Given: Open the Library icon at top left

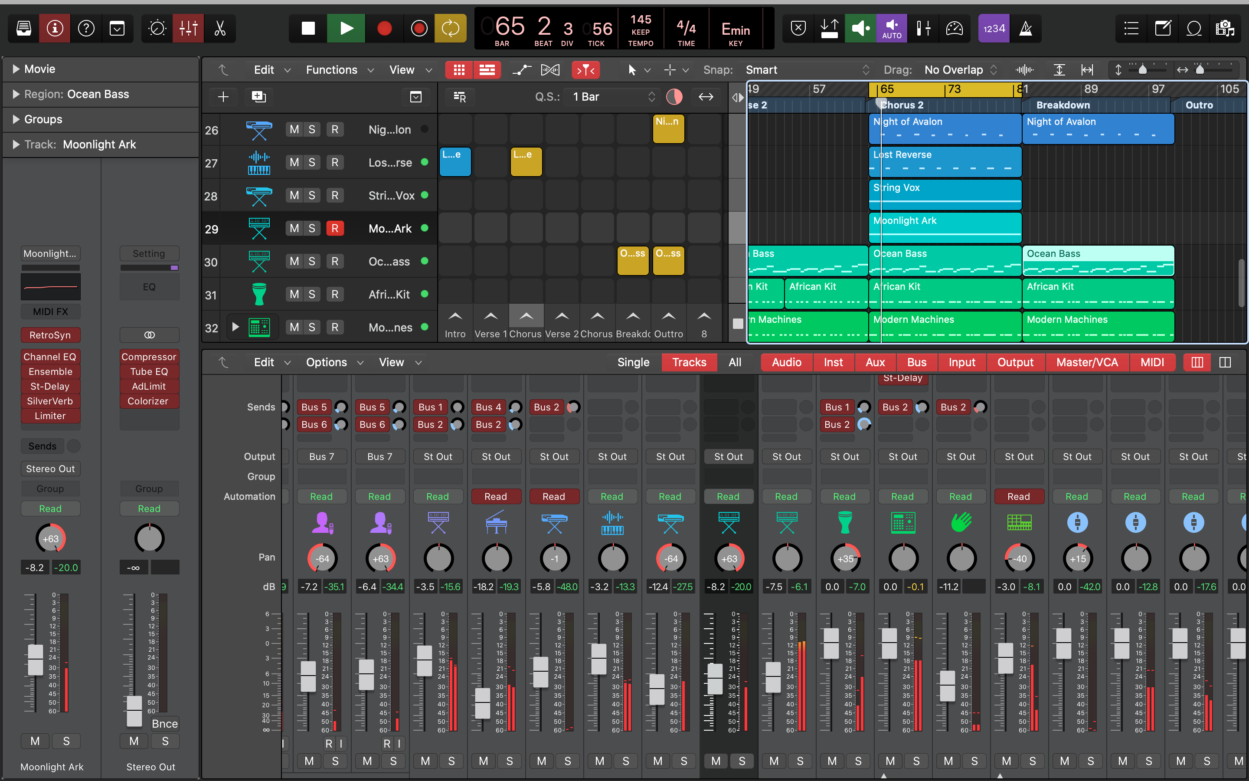Looking at the screenshot, I should (24, 28).
